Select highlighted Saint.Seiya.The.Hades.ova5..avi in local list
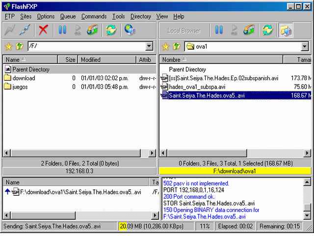Screen dimensions: 314x236 pos(235,95)
